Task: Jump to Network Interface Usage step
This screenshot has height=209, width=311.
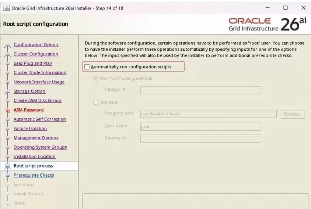Action: pyautogui.click(x=39, y=82)
